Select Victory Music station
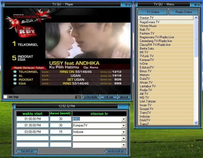The image size is (203, 158). [166, 26]
